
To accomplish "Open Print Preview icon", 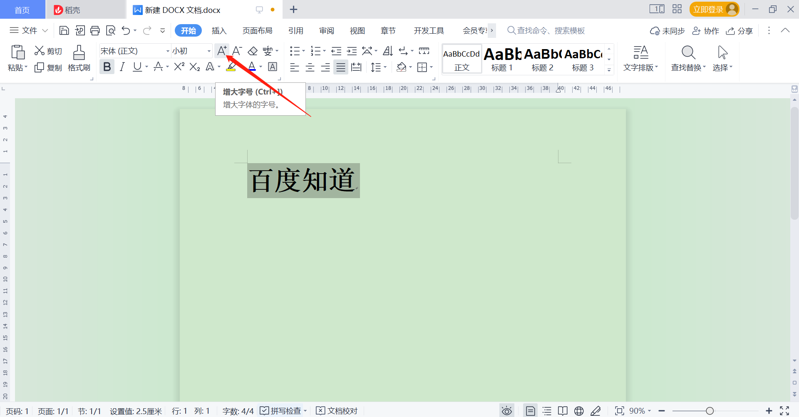I will pos(111,30).
